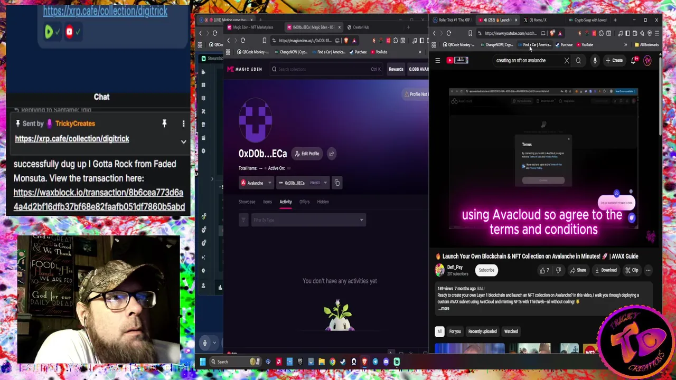Expand video description with ...more
The height and width of the screenshot is (380, 676).
(x=444, y=308)
